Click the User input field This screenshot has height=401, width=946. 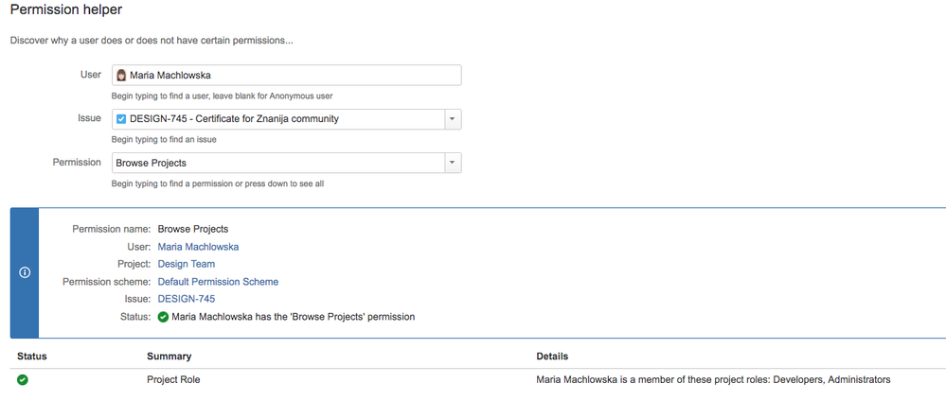[287, 76]
